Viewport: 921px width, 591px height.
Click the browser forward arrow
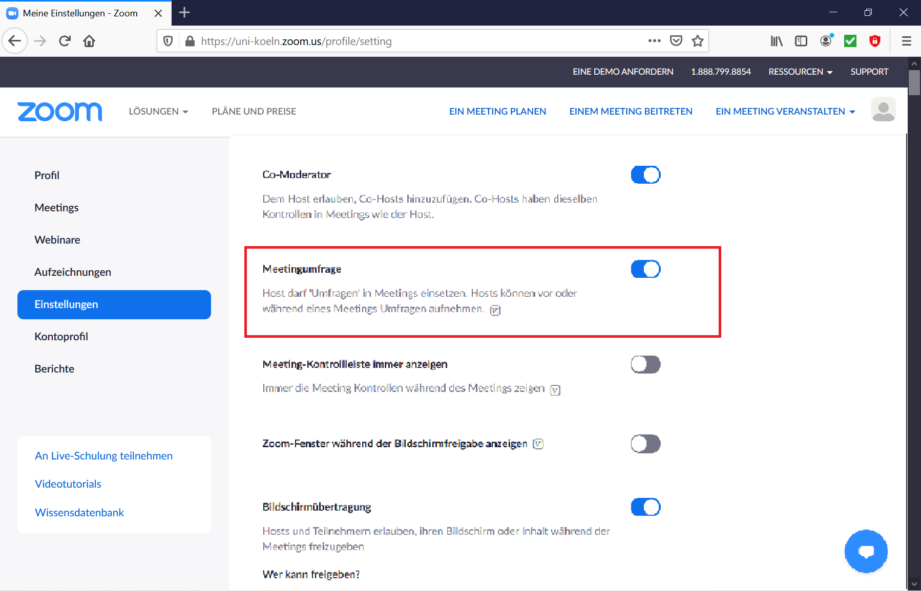40,41
